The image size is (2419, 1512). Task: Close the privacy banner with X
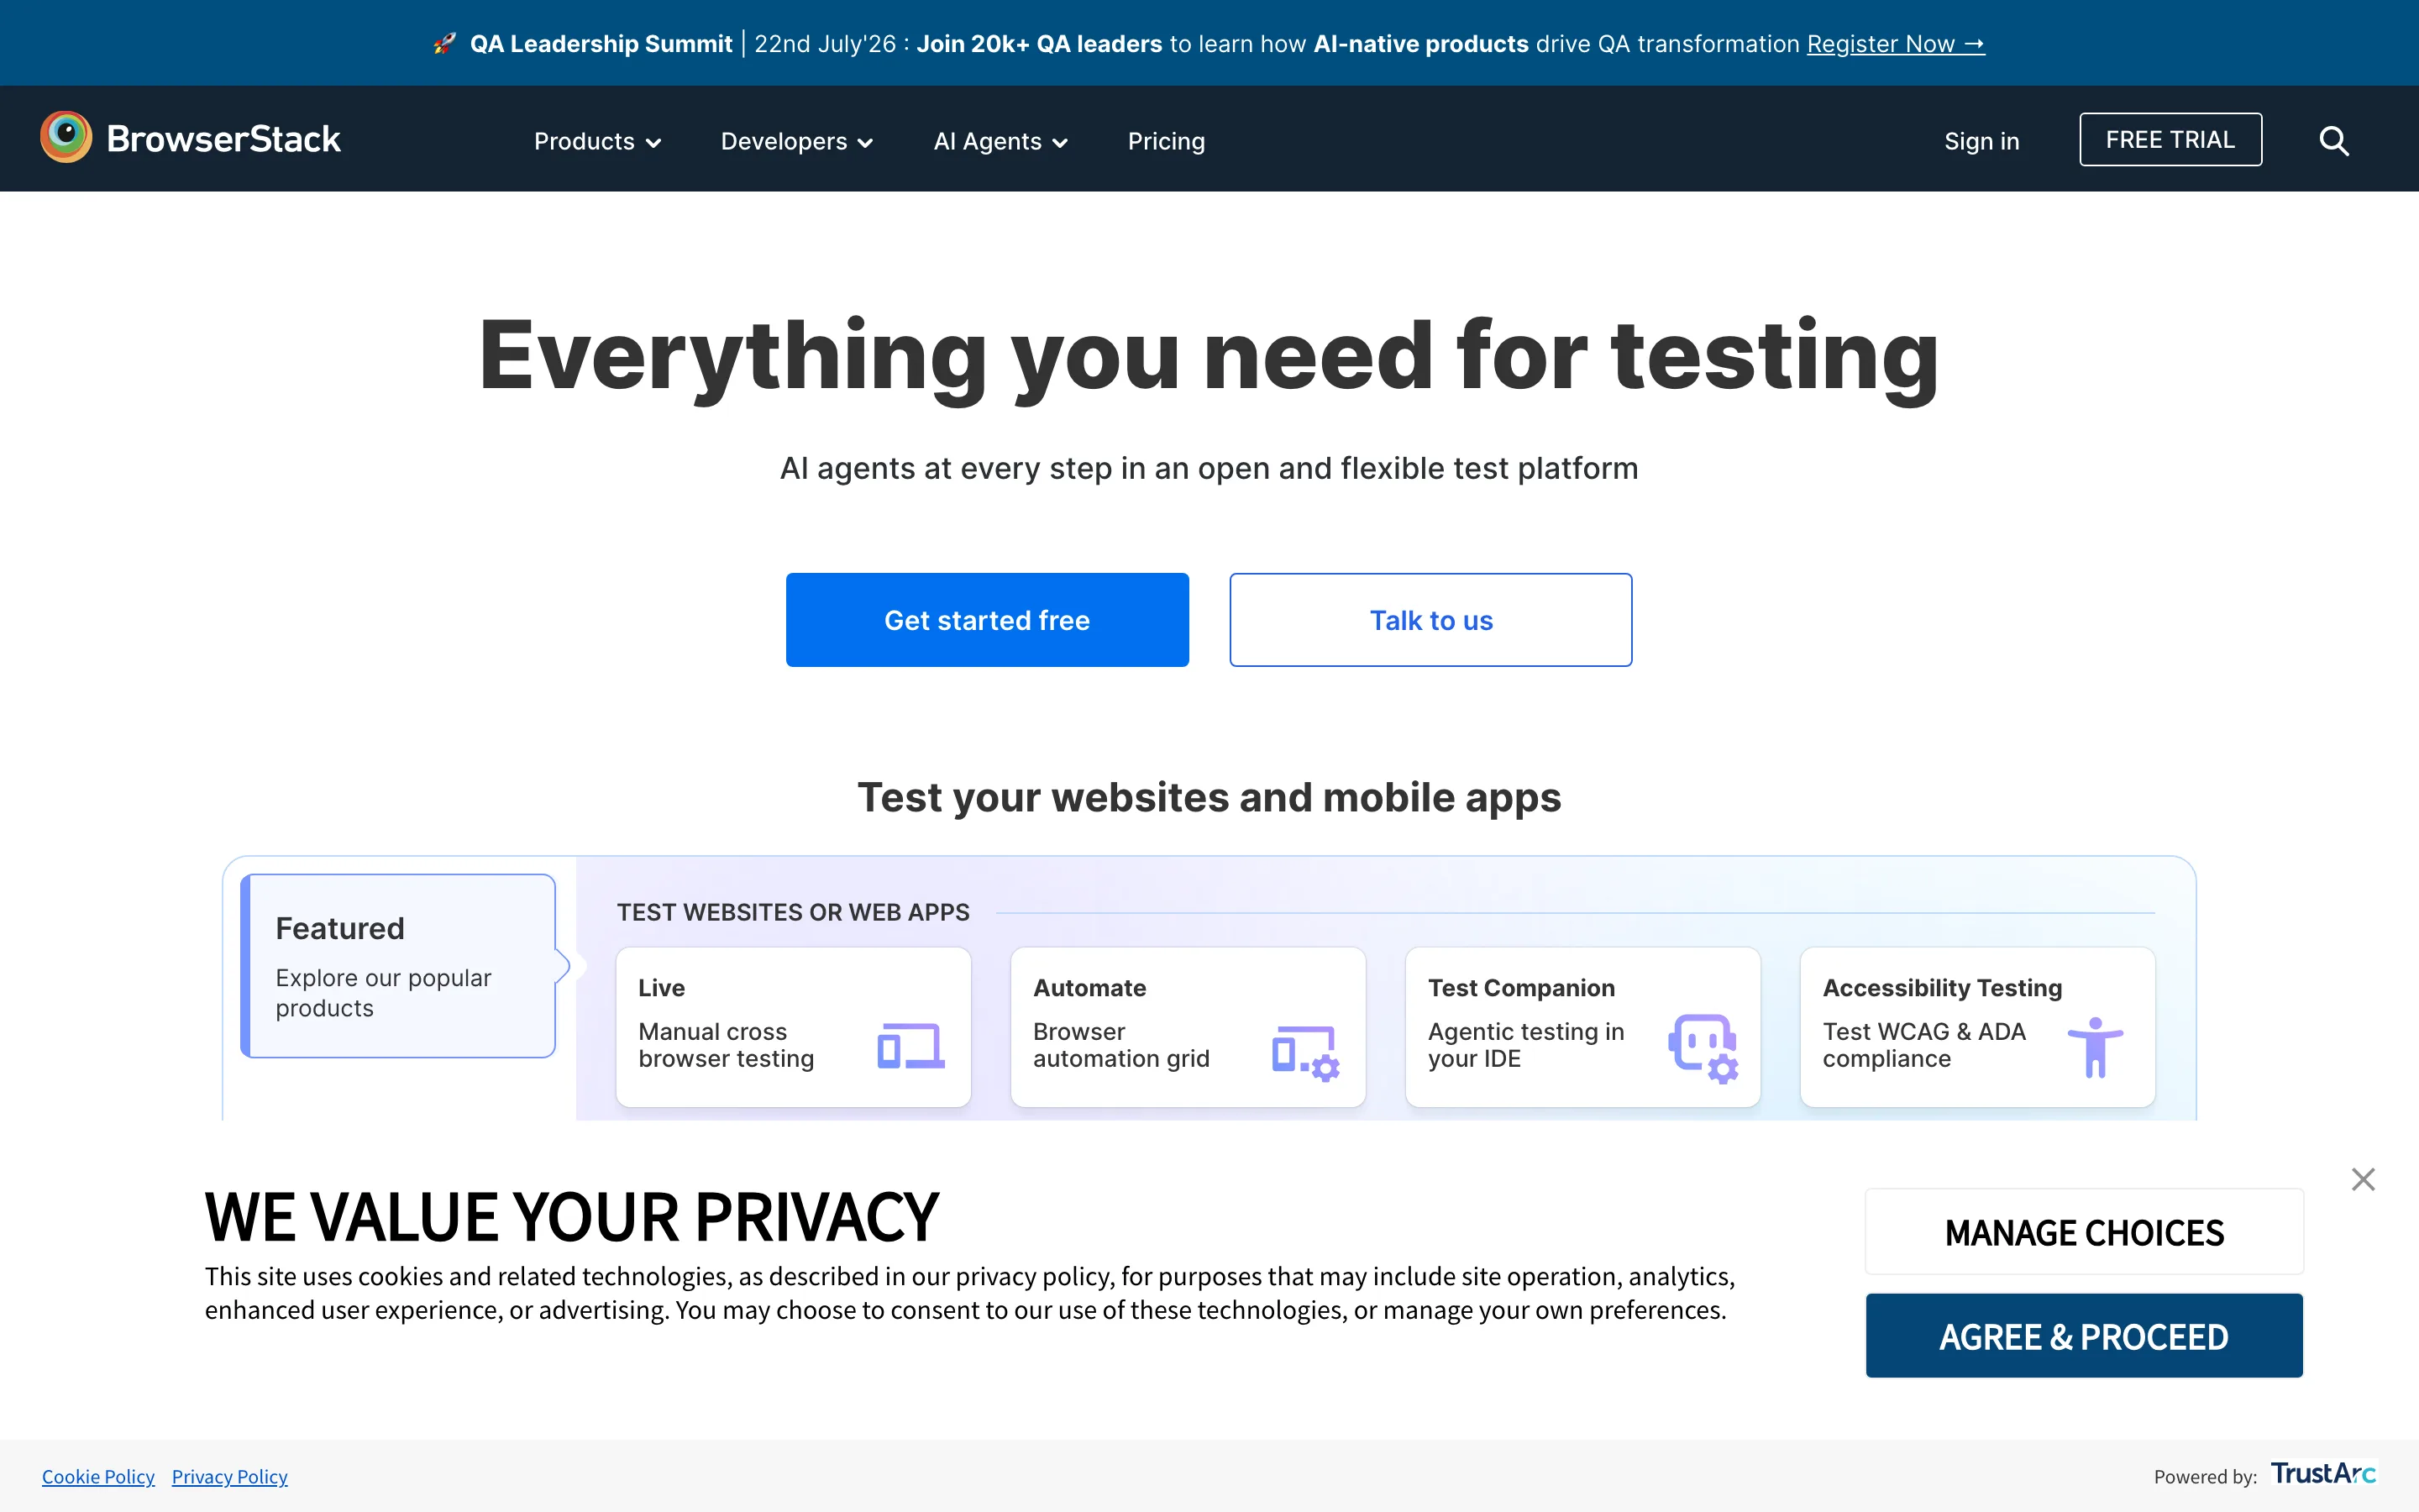point(2363,1179)
